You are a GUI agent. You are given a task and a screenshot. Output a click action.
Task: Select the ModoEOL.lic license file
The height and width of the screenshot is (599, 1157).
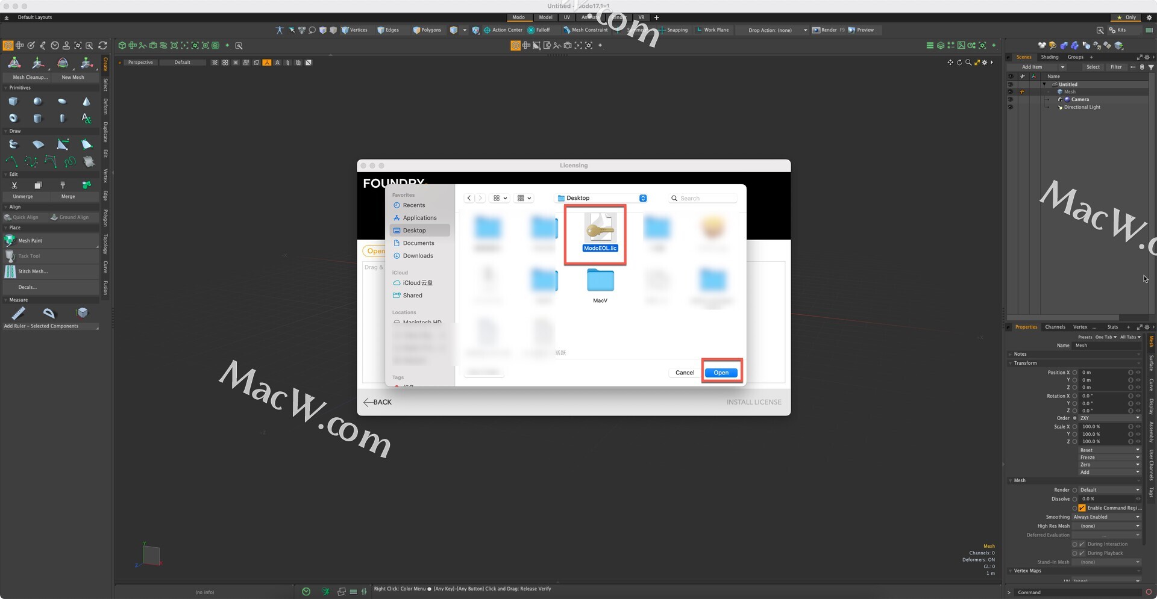pyautogui.click(x=600, y=232)
